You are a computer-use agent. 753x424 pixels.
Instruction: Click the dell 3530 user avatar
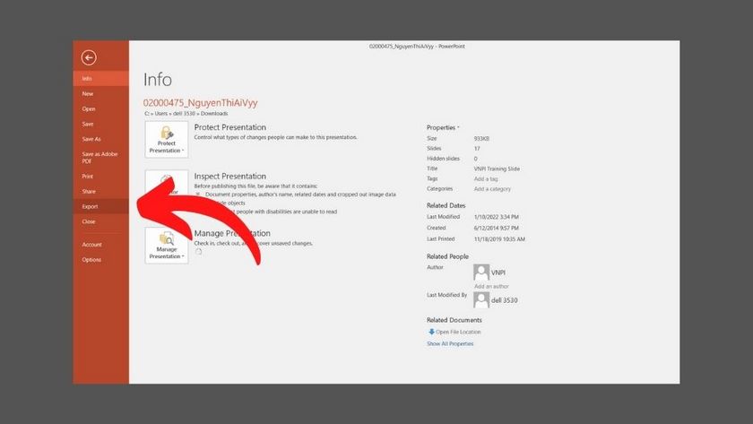[481, 299]
